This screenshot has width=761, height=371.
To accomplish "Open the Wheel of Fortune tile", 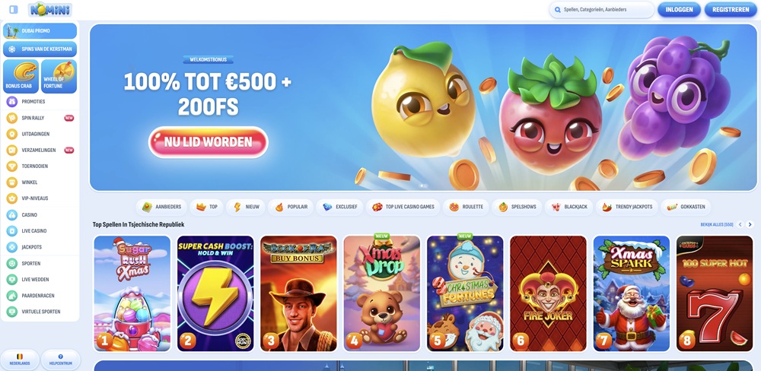I will click(59, 76).
